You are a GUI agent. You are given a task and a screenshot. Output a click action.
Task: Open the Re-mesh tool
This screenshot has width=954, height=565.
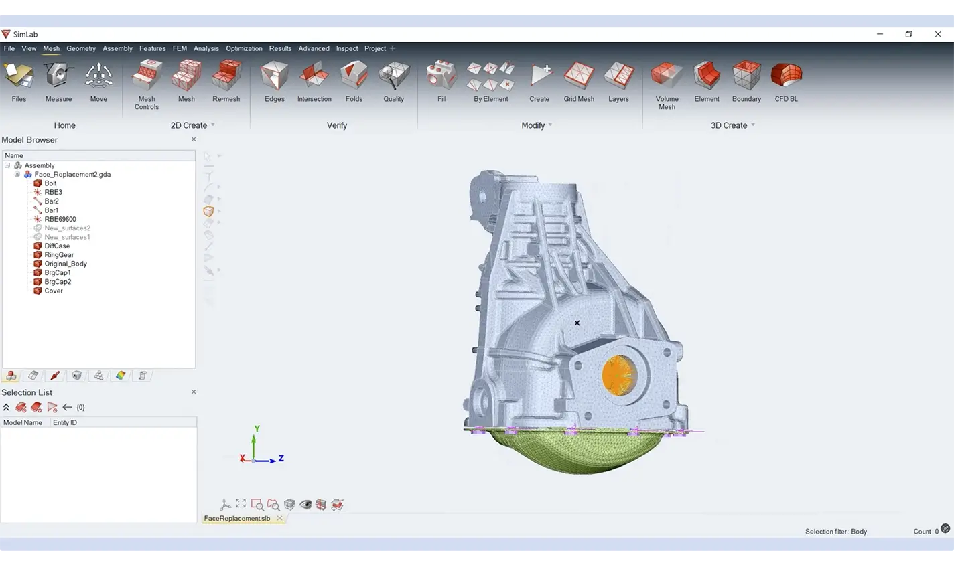(x=226, y=82)
